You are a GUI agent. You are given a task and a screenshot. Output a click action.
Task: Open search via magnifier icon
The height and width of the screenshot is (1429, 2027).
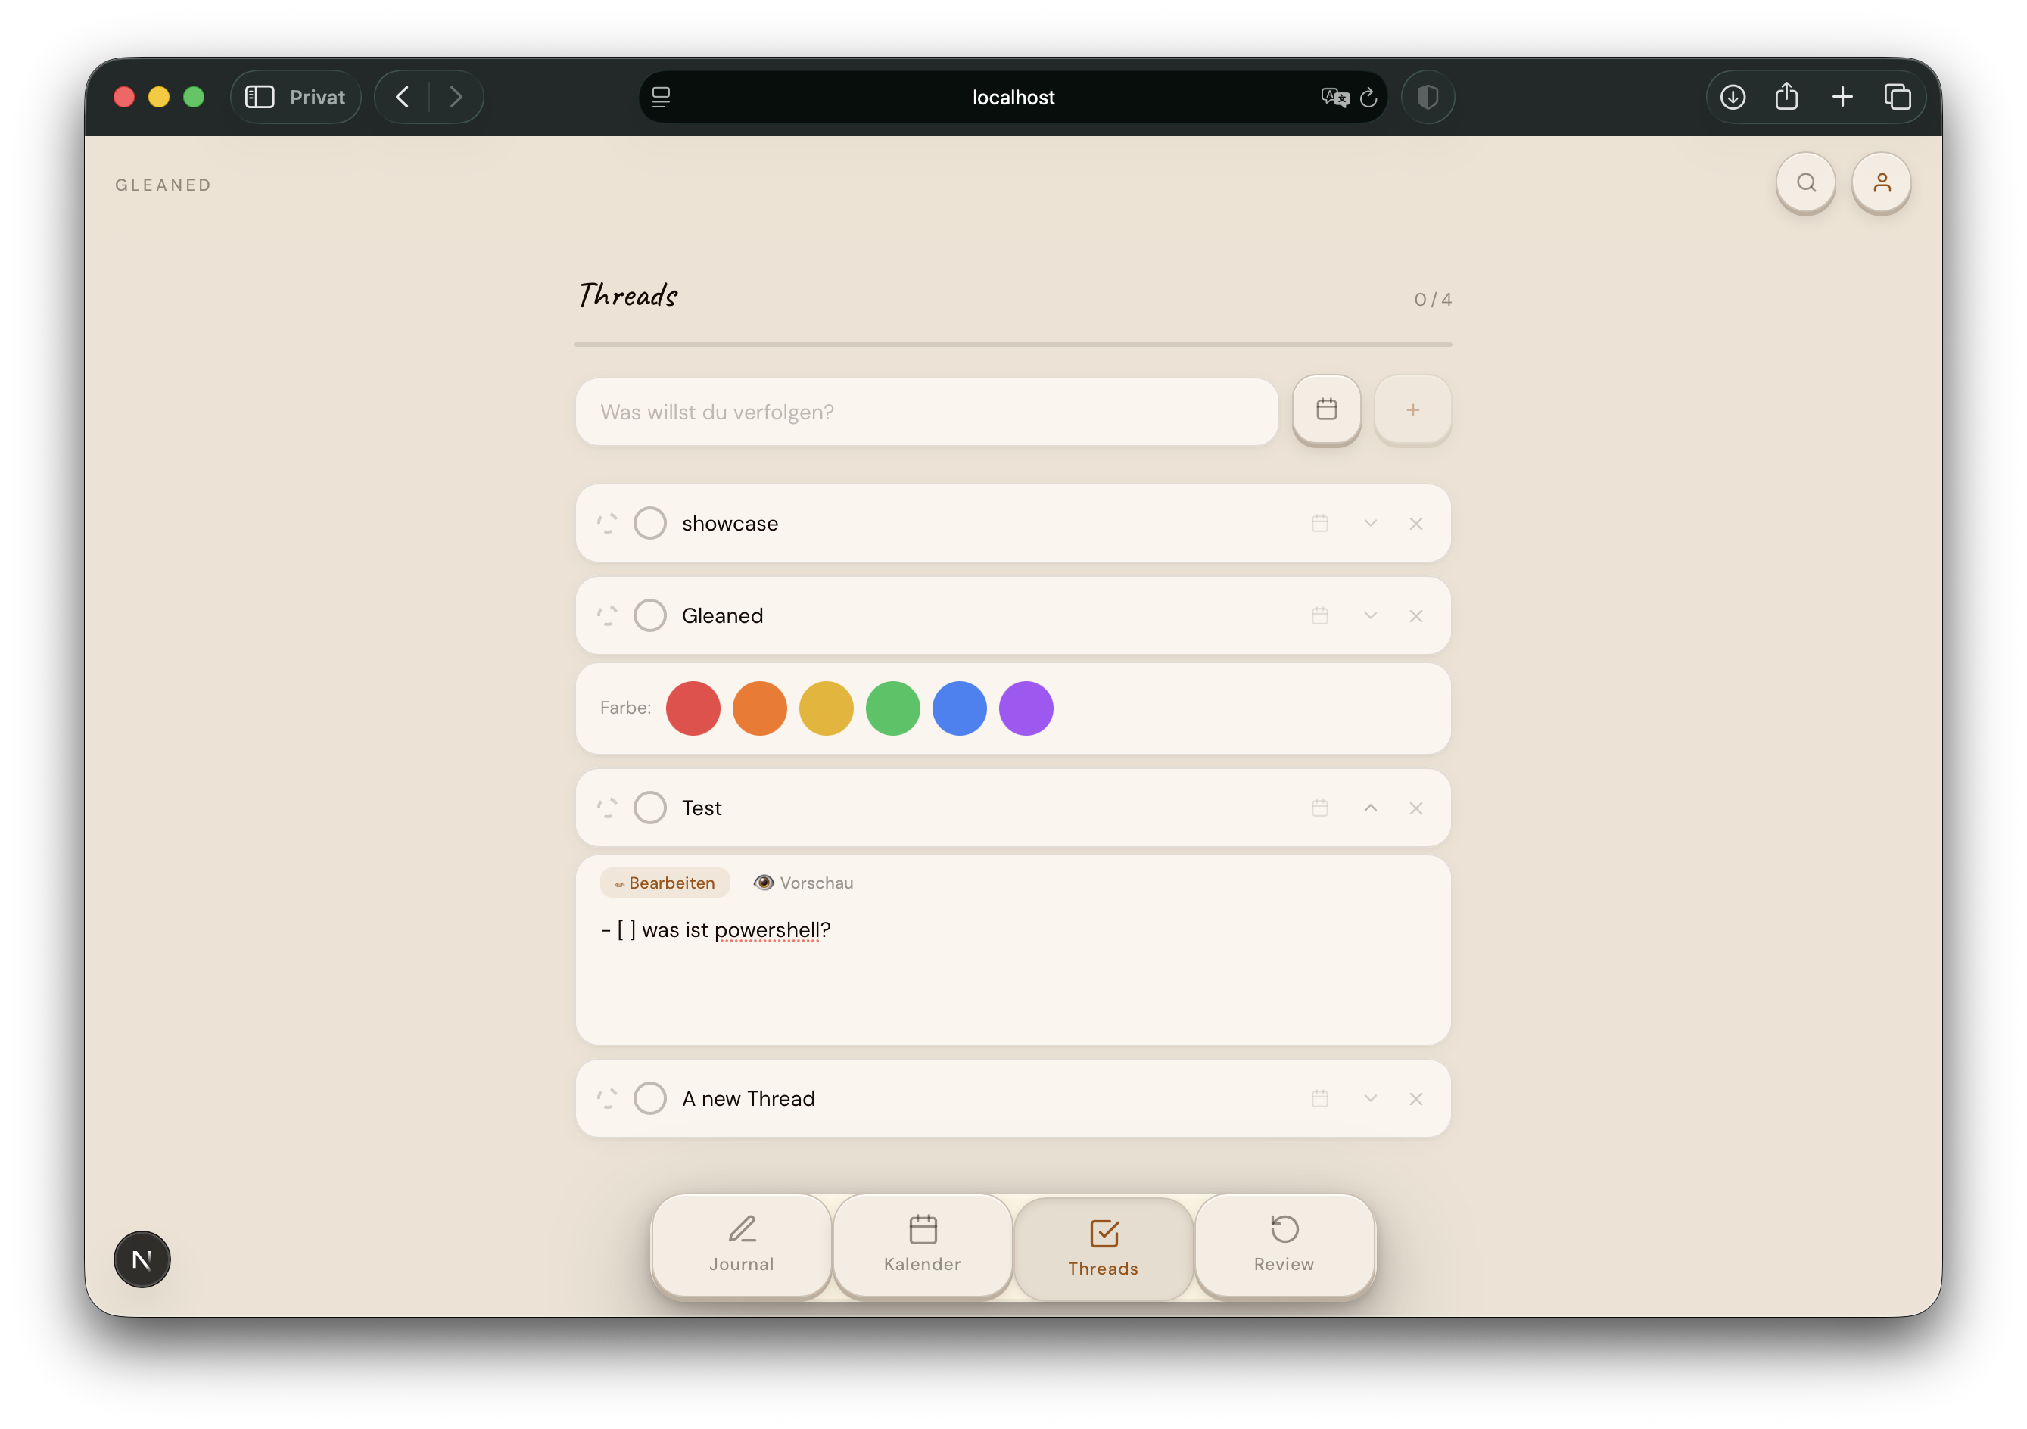pos(1805,182)
